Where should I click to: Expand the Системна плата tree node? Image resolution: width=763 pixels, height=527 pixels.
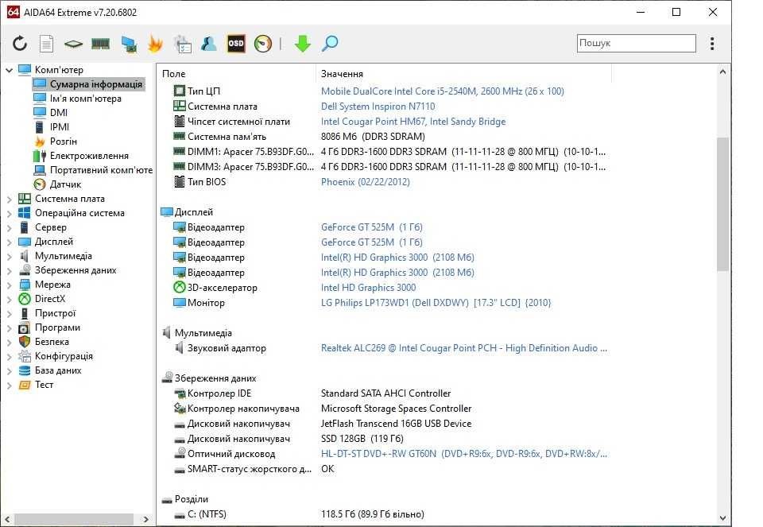click(x=9, y=199)
